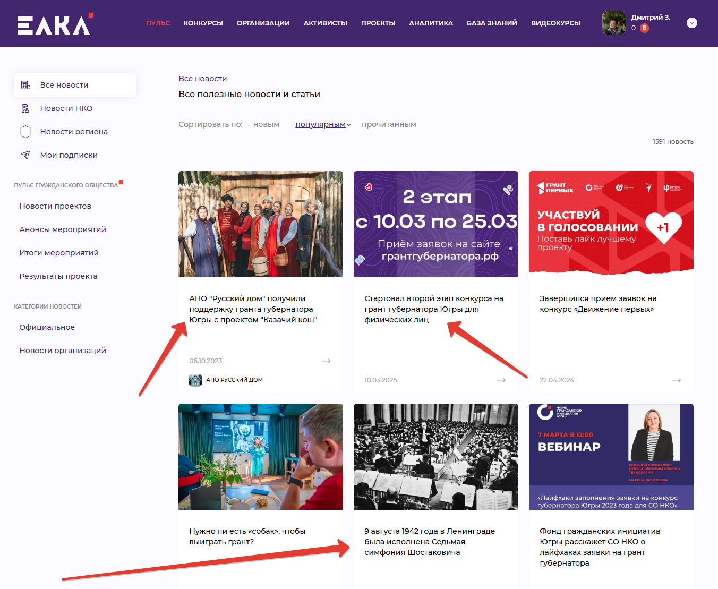Viewport: 718px width, 589px height.
Task: Open the 'популярным' sort dropdown
Action: (323, 124)
